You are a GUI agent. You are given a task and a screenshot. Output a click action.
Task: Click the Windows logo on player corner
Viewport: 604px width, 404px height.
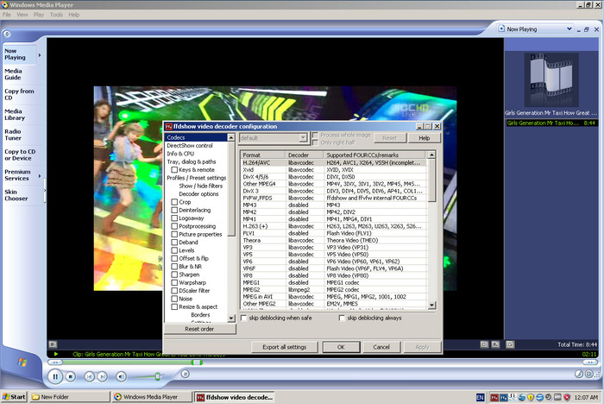22,362
